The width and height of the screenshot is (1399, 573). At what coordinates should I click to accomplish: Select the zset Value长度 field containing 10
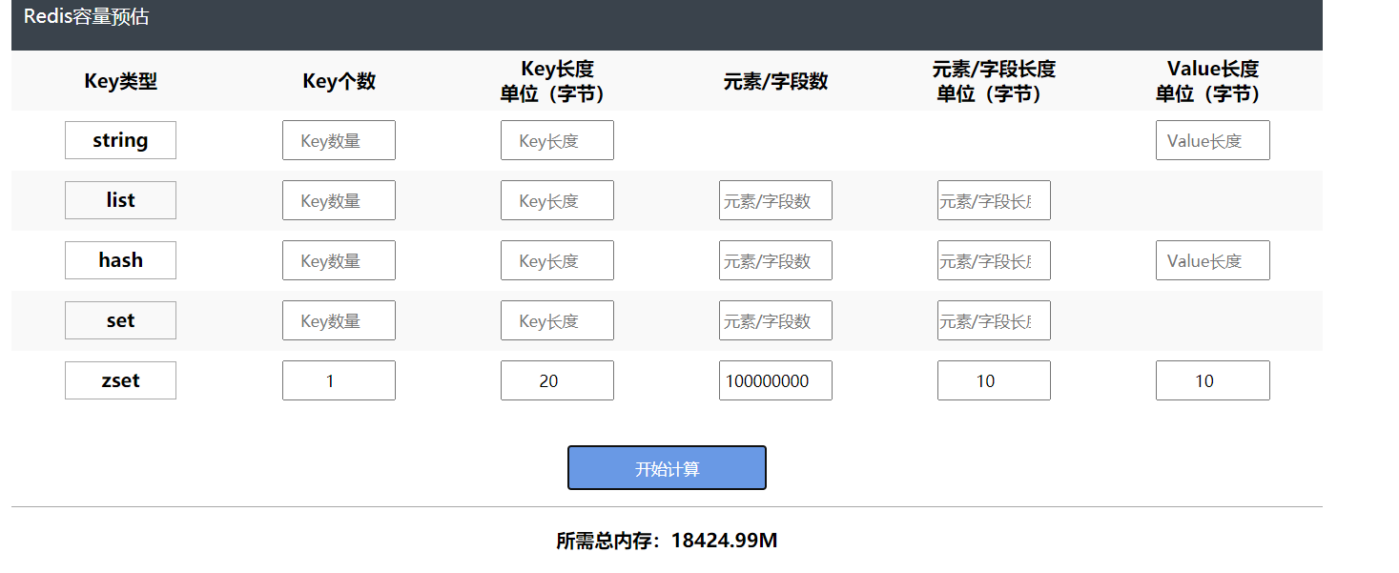pos(1213,380)
